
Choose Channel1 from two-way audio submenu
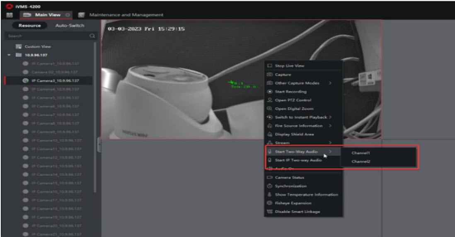pyautogui.click(x=361, y=153)
